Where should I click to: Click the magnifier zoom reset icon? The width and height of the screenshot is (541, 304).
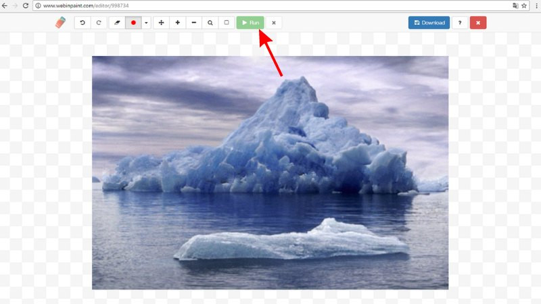pyautogui.click(x=210, y=22)
